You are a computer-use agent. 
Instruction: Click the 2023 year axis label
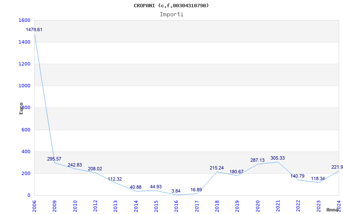319,206
